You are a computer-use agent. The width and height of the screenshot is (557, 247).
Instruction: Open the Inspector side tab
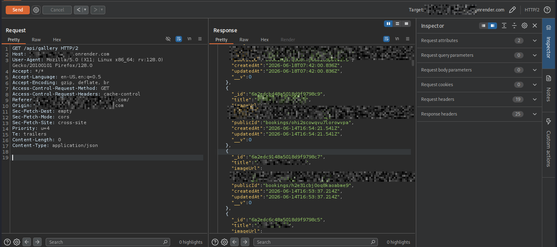tap(548, 43)
